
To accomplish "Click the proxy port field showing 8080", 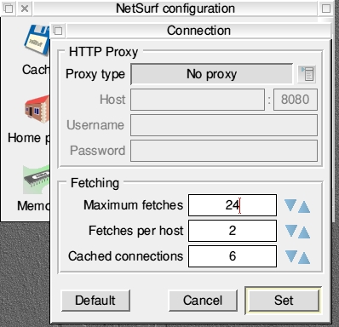I will click(296, 100).
